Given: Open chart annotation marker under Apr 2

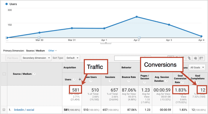Looking at the screenshot, I should pos(139,38).
